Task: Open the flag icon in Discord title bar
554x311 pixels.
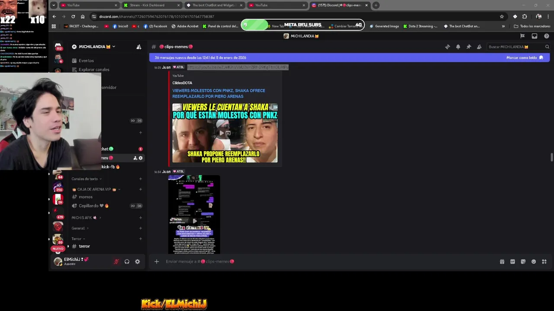Action: point(522,36)
